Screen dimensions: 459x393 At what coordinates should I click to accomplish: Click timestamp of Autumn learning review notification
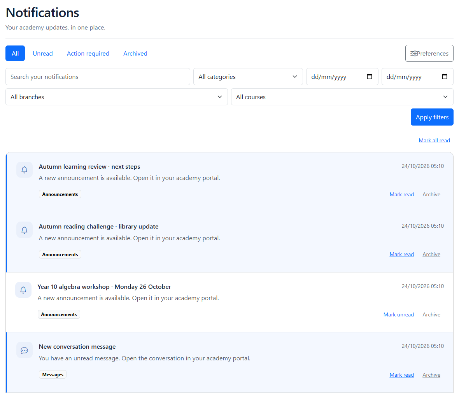pos(422,166)
